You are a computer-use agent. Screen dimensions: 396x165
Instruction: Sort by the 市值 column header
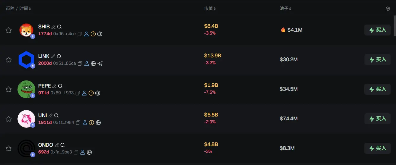(210, 9)
